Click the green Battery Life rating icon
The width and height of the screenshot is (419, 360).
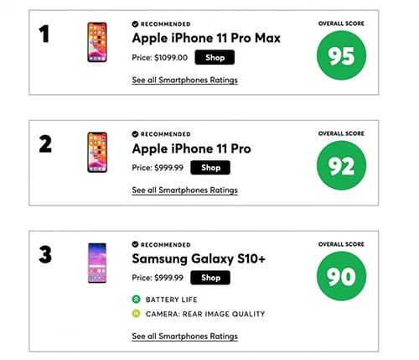pyautogui.click(x=136, y=300)
